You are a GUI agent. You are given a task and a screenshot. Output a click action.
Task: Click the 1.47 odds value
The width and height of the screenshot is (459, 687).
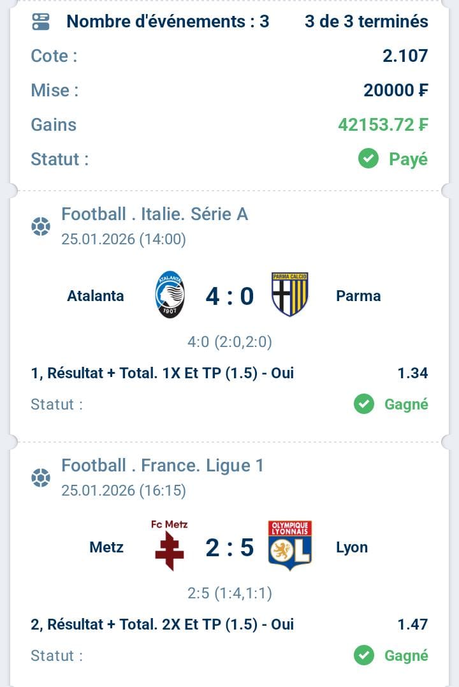coord(412,624)
